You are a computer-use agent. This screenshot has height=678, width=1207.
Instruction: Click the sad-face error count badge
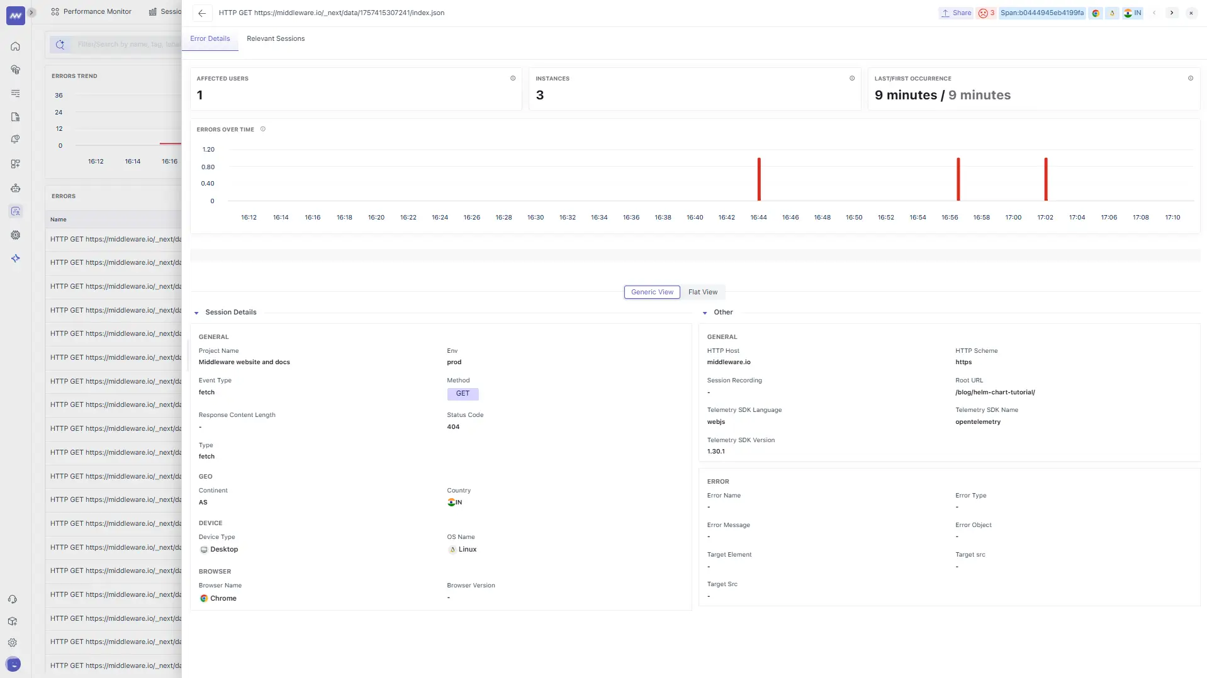pos(985,13)
